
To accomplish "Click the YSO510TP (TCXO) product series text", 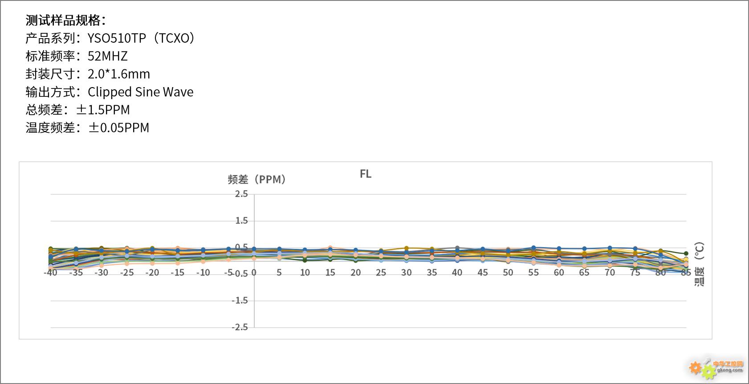I will pyautogui.click(x=141, y=38).
